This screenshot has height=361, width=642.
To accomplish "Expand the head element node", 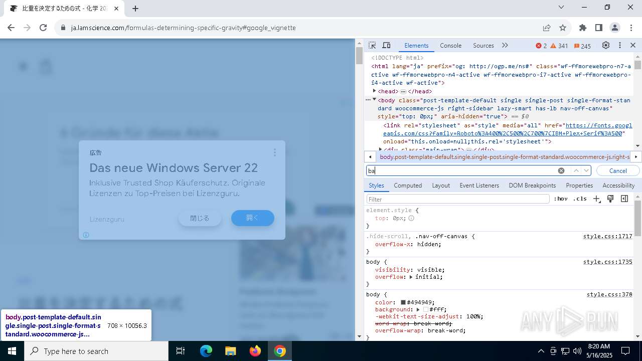I will 375,91.
